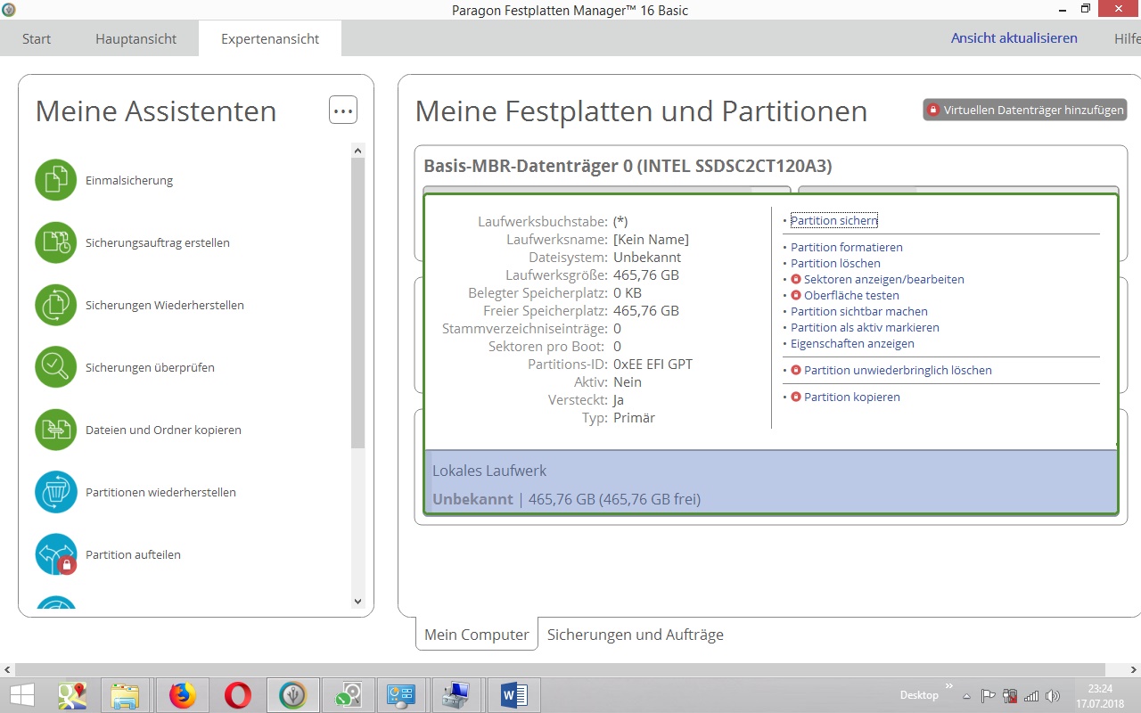This screenshot has height=713, width=1141.
Task: Open the volume icon in system tray
Action: tap(1053, 696)
